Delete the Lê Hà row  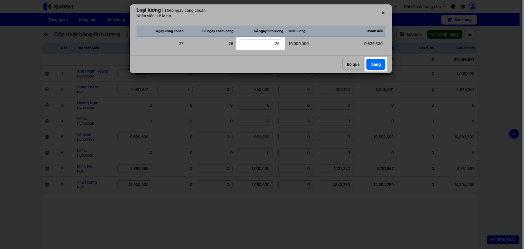click(x=47, y=121)
